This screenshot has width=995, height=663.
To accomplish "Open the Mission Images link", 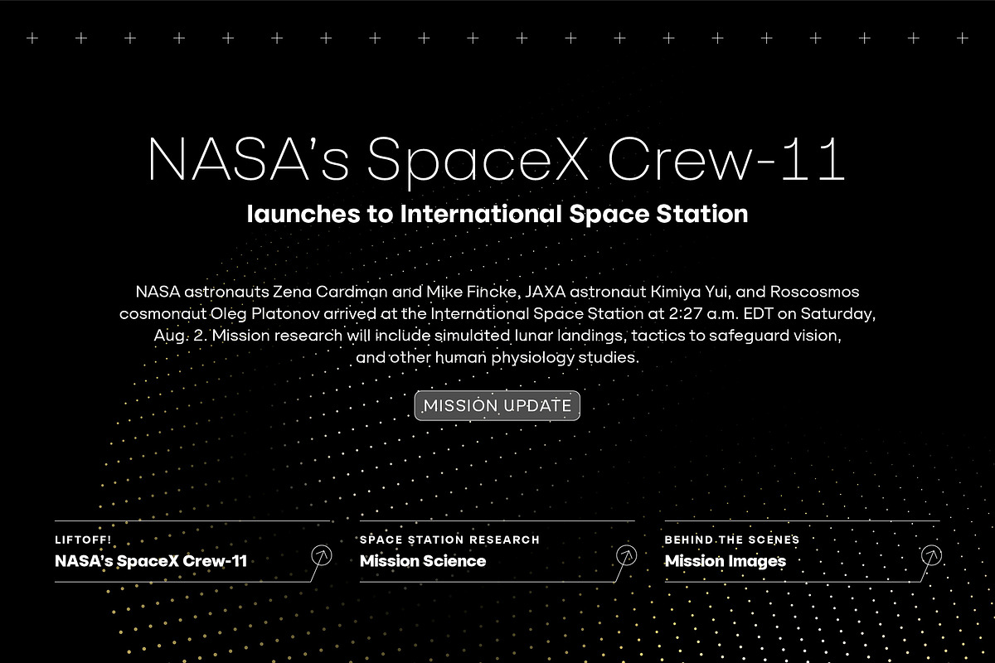I will [x=726, y=561].
